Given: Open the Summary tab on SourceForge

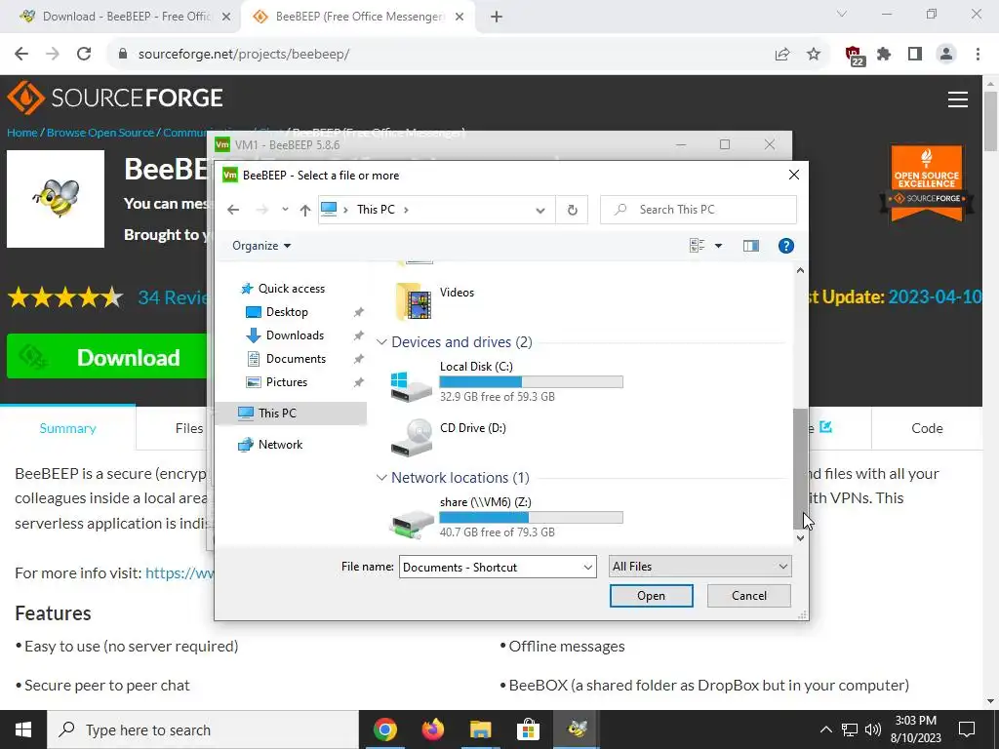Looking at the screenshot, I should point(67,429).
